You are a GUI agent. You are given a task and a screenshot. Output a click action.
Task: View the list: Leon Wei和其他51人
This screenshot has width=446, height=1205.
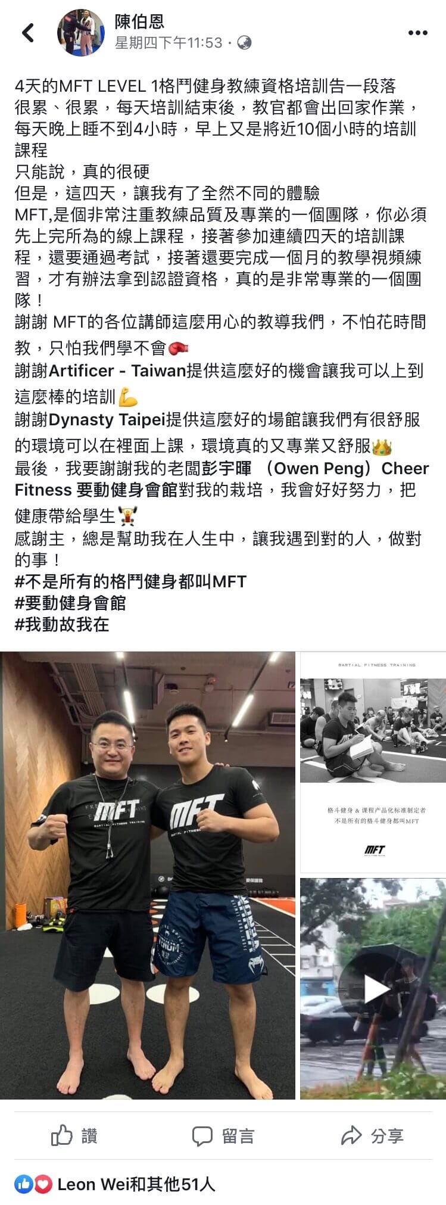(x=136, y=1184)
